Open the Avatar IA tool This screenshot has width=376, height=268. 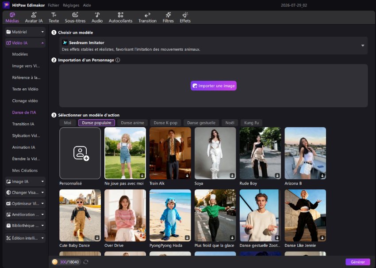pos(34,18)
